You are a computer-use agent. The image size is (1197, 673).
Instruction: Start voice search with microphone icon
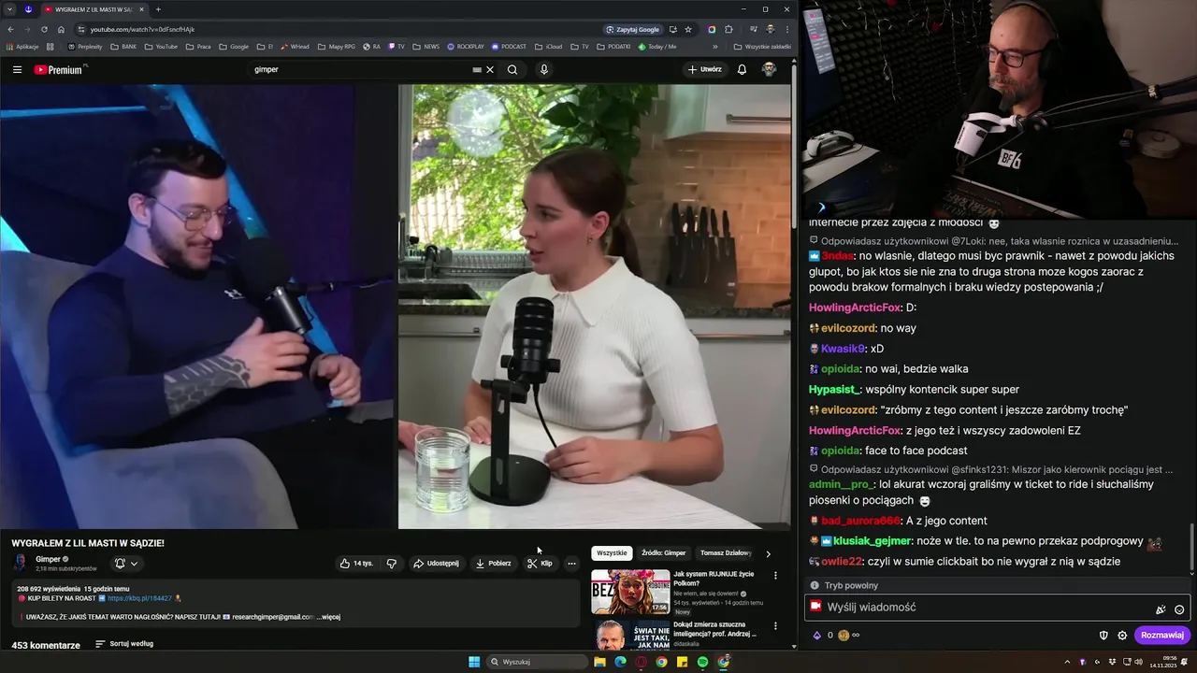[543, 69]
